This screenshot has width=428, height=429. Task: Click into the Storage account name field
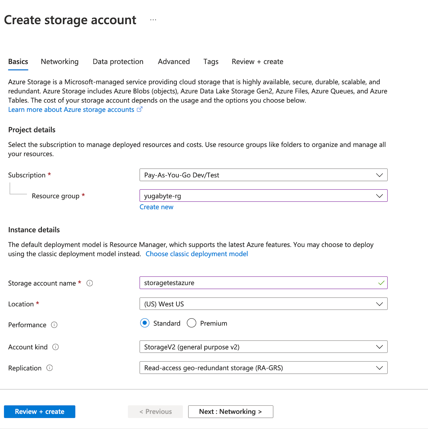pyautogui.click(x=257, y=283)
